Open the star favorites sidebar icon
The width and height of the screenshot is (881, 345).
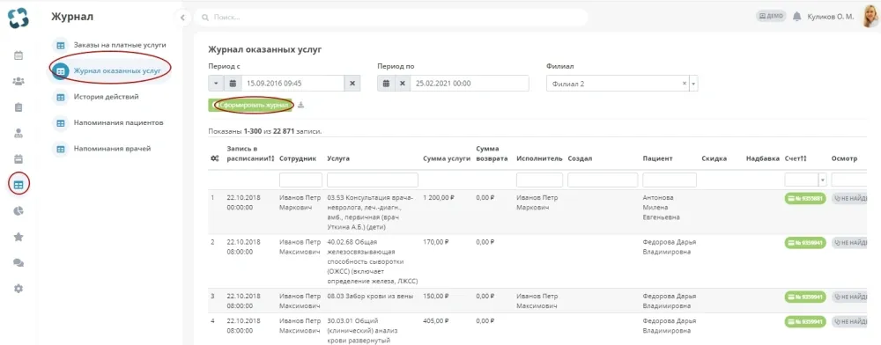point(18,237)
